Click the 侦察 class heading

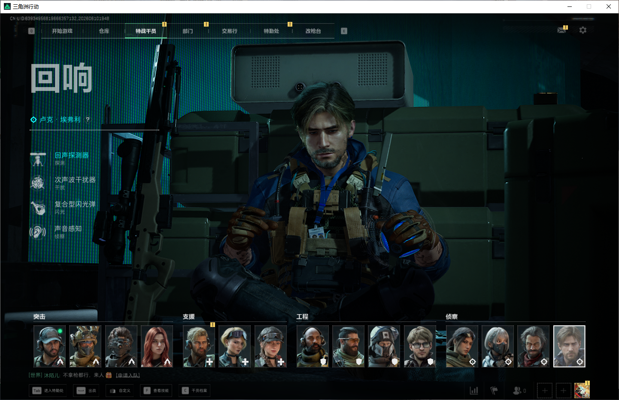pos(452,317)
